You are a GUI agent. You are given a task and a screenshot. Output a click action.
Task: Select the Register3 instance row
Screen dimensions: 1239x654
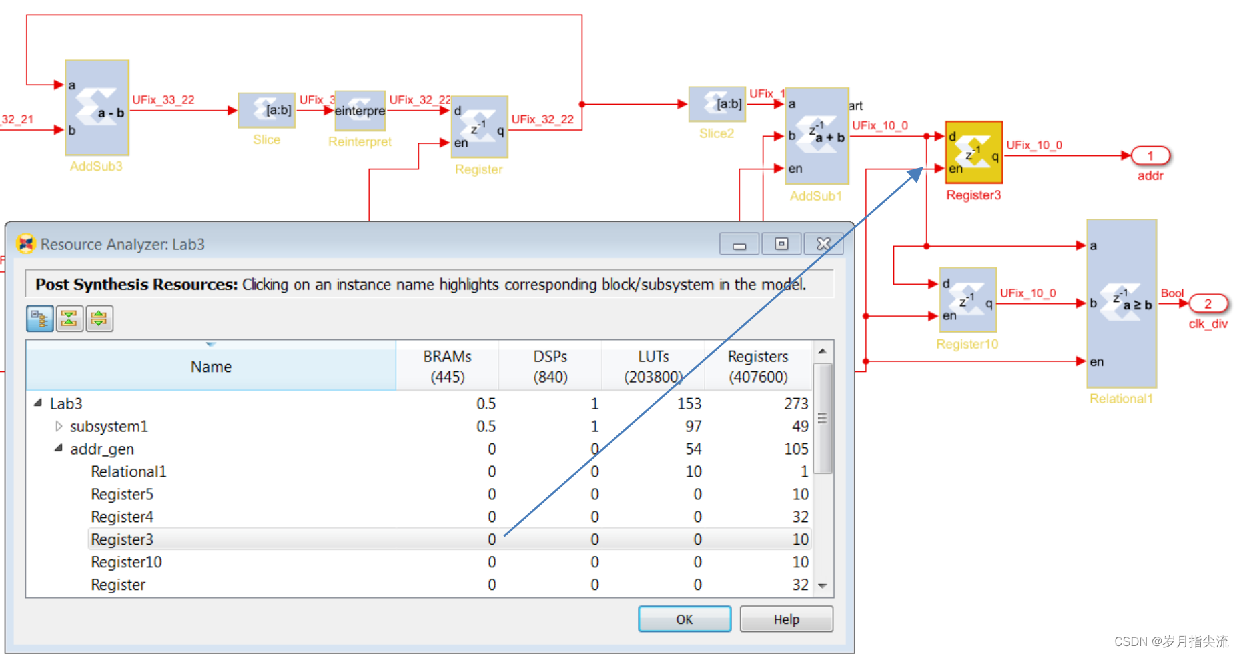450,539
